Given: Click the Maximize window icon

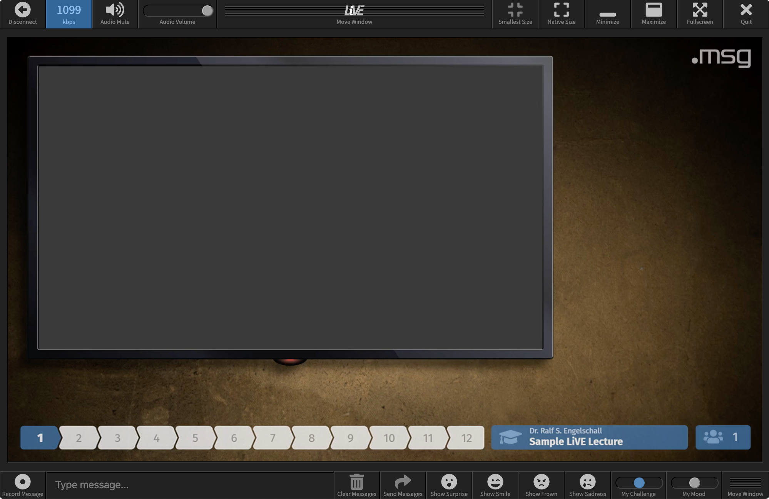Looking at the screenshot, I should point(654,10).
